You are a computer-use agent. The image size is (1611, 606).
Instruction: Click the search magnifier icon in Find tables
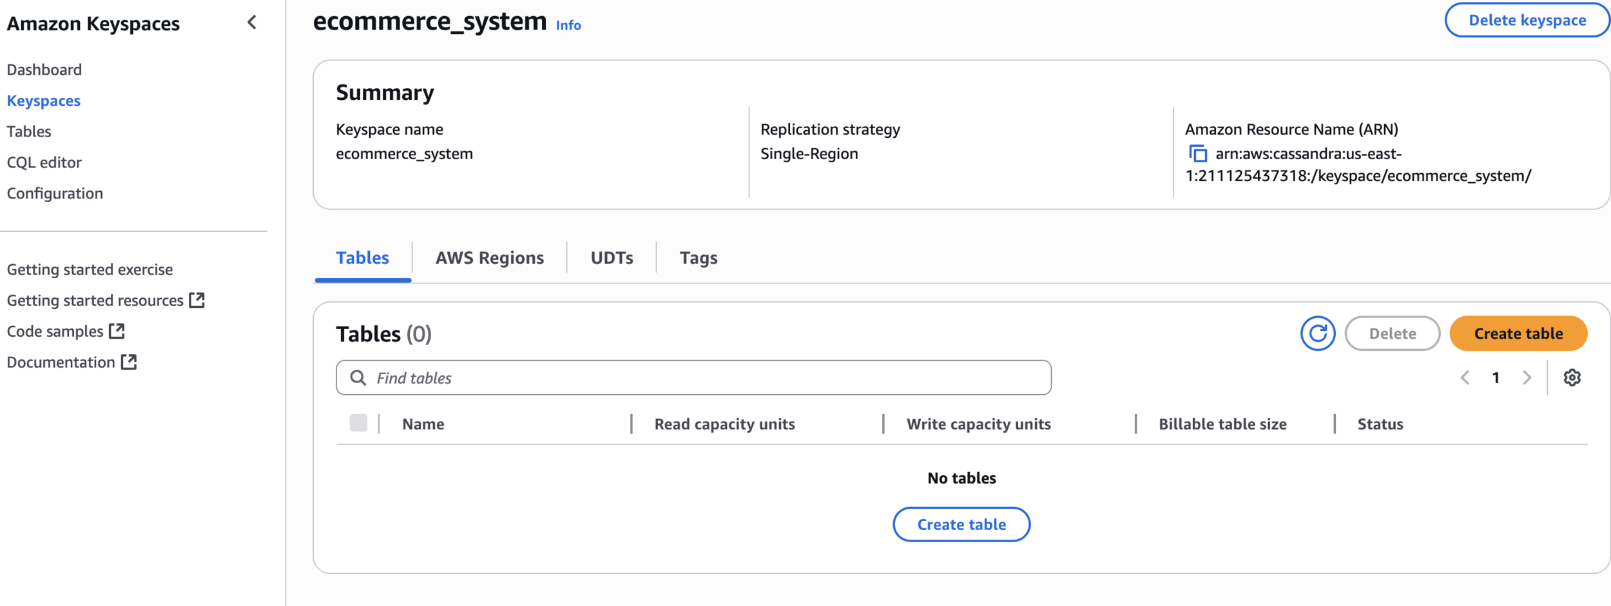(358, 378)
